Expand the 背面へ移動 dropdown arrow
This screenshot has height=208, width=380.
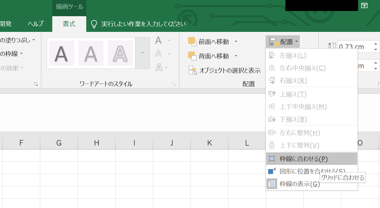click(236, 56)
